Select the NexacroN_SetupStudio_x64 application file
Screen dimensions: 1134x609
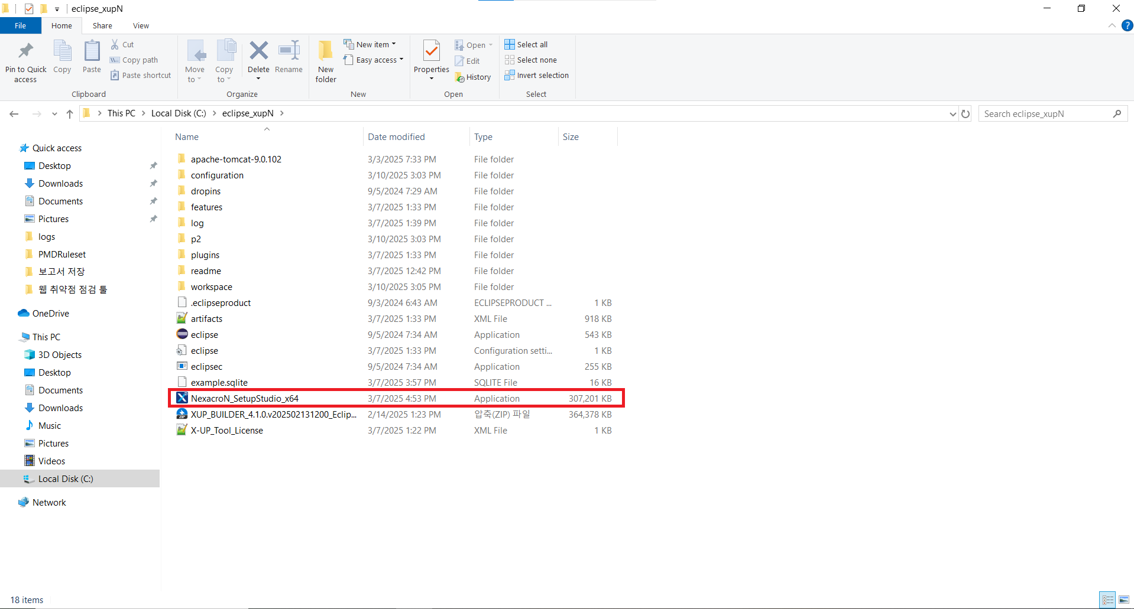click(245, 399)
